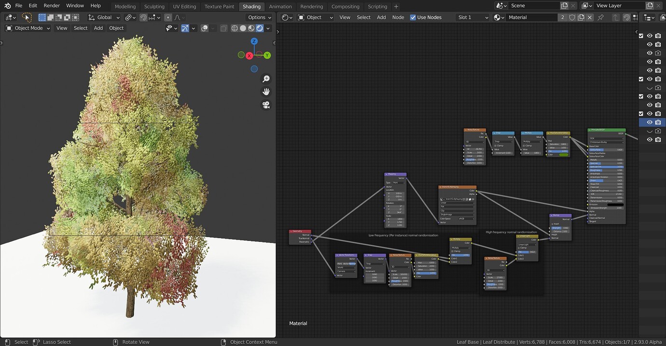
Task: Switch to the Sculpting workspace tab
Action: click(154, 7)
